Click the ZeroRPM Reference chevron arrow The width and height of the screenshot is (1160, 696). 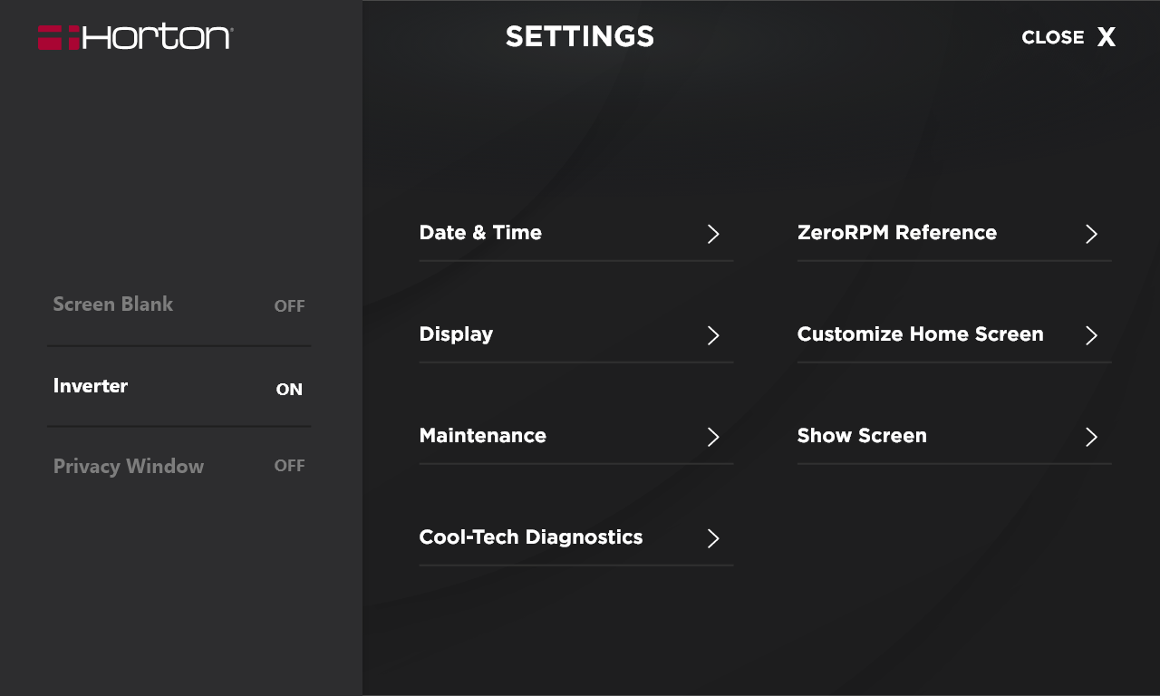[1091, 234]
